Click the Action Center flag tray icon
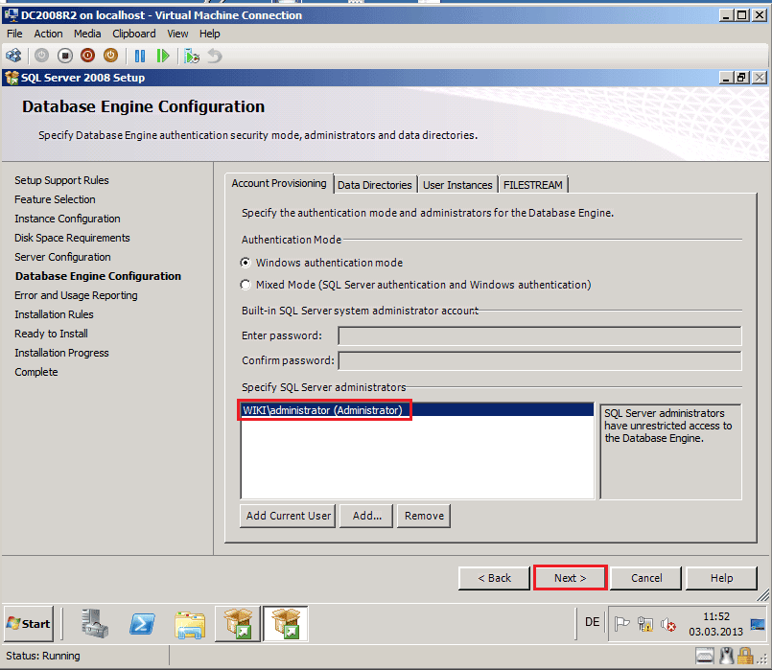Image resolution: width=772 pixels, height=670 pixels. (622, 624)
